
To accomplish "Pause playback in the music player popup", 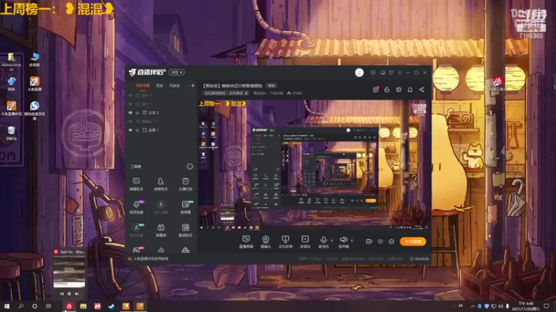I will tap(69, 293).
